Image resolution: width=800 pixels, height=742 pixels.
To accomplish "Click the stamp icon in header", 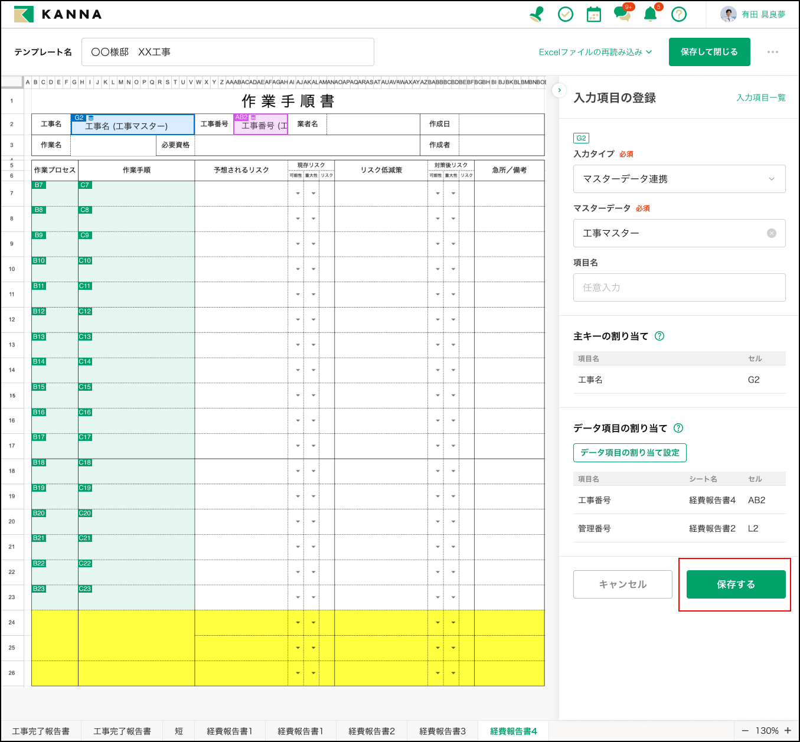I will point(537,14).
